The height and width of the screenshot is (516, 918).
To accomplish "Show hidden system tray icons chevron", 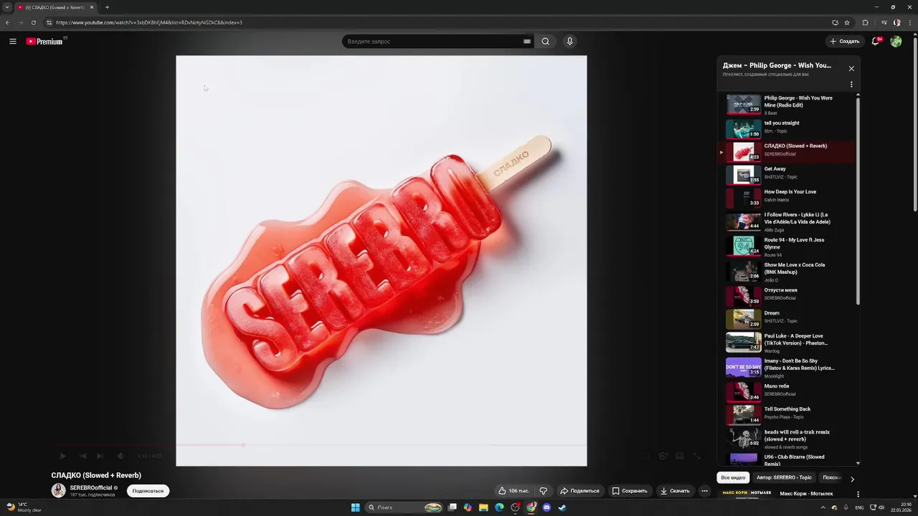I will point(823,507).
